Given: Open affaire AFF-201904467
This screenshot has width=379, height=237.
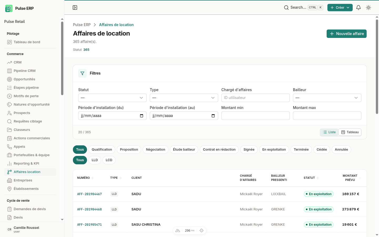Looking at the screenshot, I should pyautogui.click(x=89, y=194).
